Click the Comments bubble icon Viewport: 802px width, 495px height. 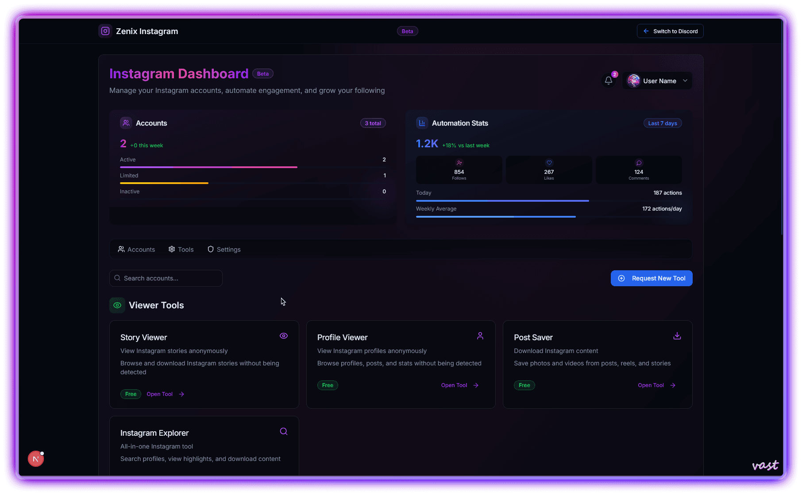(639, 163)
